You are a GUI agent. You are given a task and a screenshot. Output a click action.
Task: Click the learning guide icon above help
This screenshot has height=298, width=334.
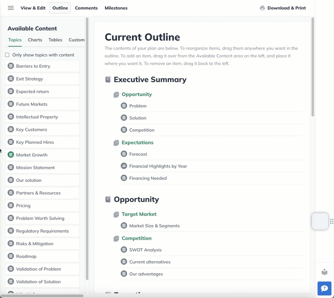point(324,272)
